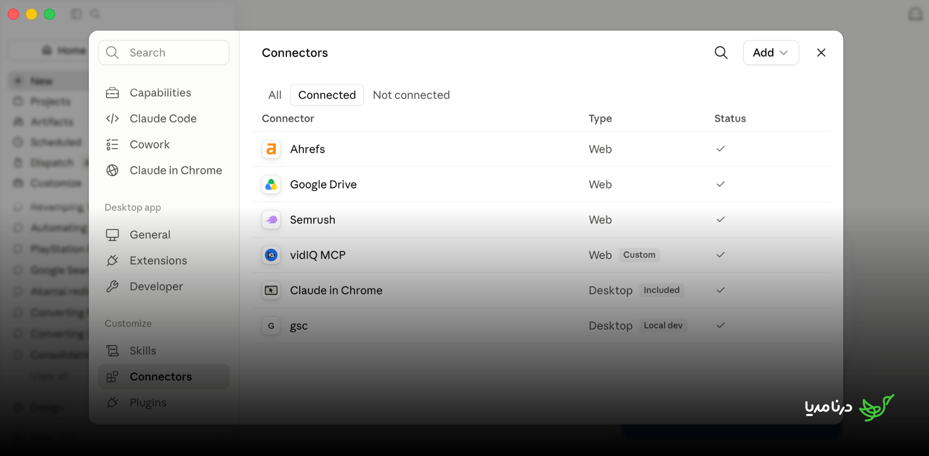Click the vidIQ MCP connector logo

(271, 255)
